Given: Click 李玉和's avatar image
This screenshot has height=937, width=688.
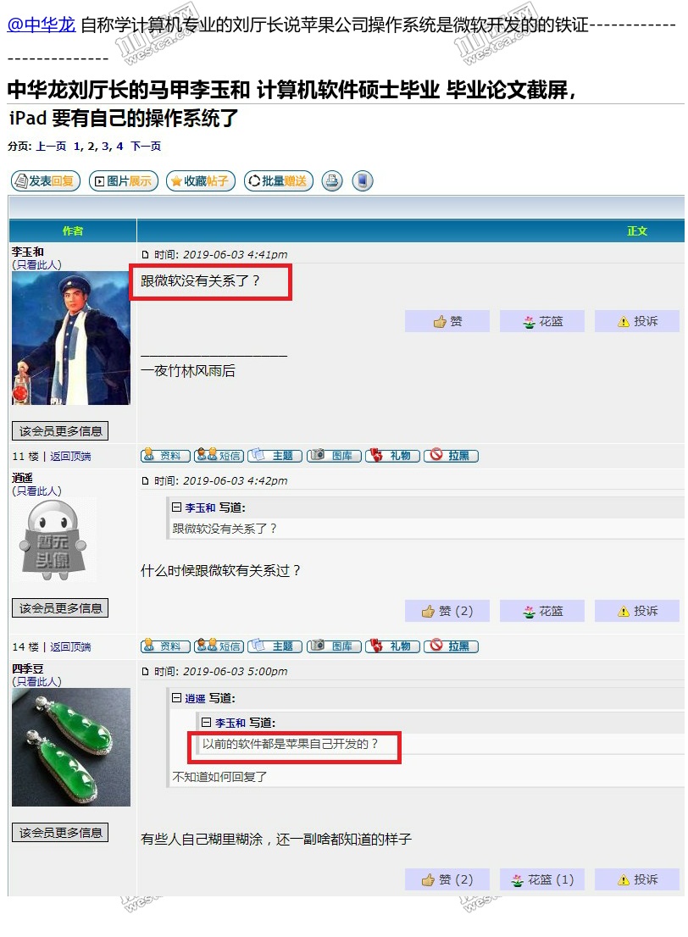Looking at the screenshot, I should coord(71,338).
